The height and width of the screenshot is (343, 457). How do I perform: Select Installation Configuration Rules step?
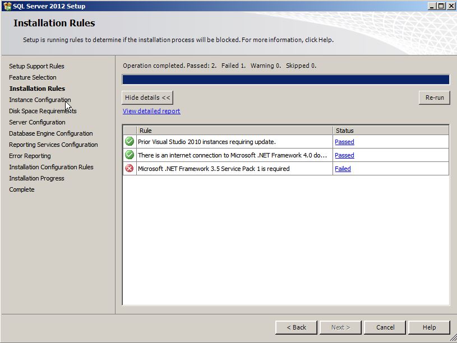point(51,167)
